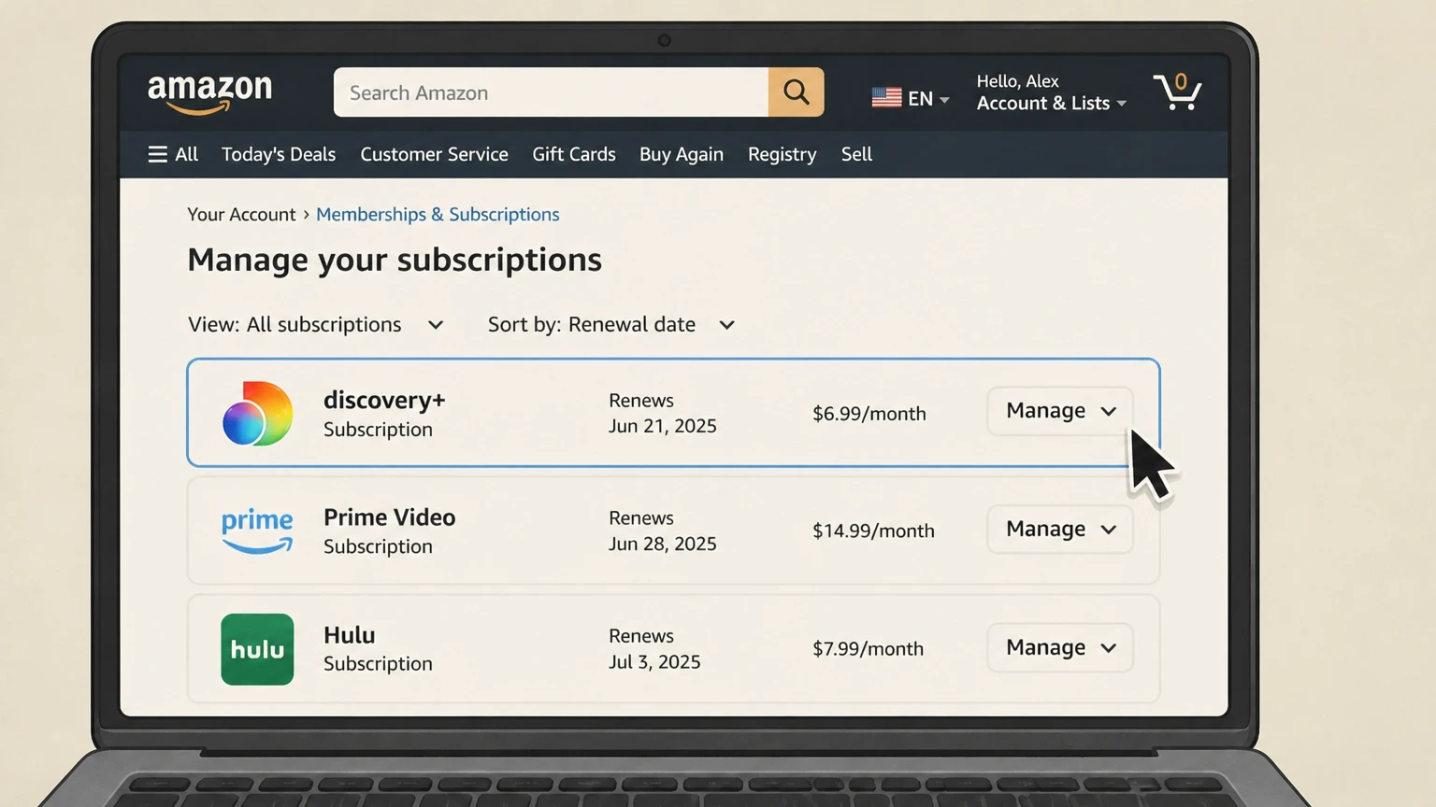1436x807 pixels.
Task: Click Your Account breadcrumb
Action: (241, 214)
